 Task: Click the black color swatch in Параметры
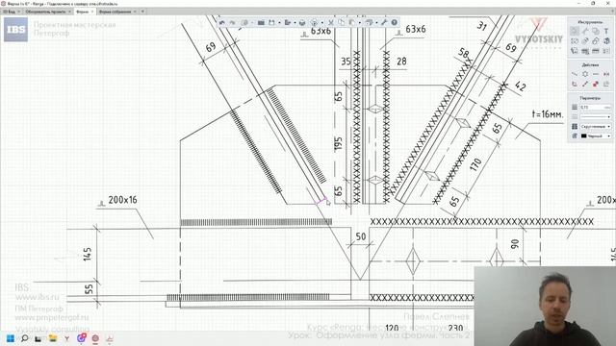pos(584,136)
